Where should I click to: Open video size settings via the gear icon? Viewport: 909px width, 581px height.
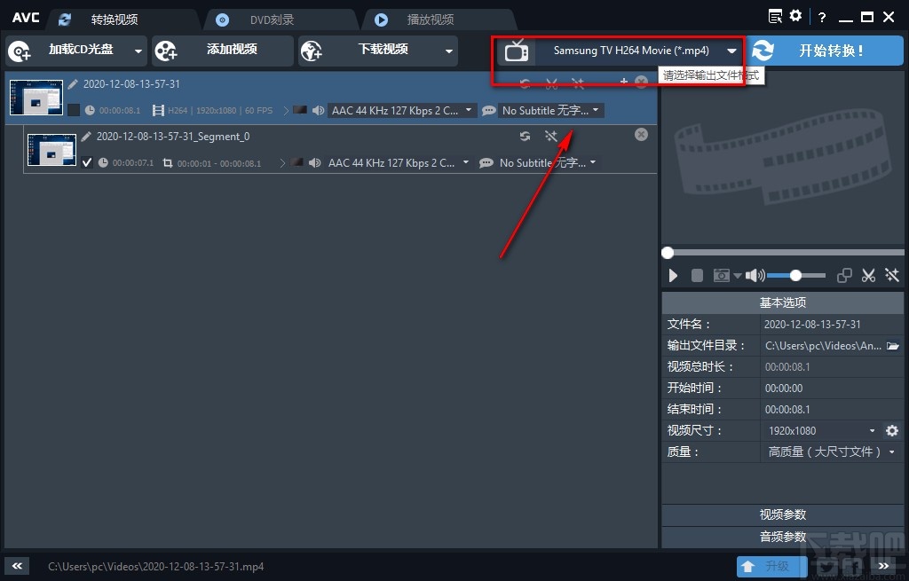click(x=891, y=430)
